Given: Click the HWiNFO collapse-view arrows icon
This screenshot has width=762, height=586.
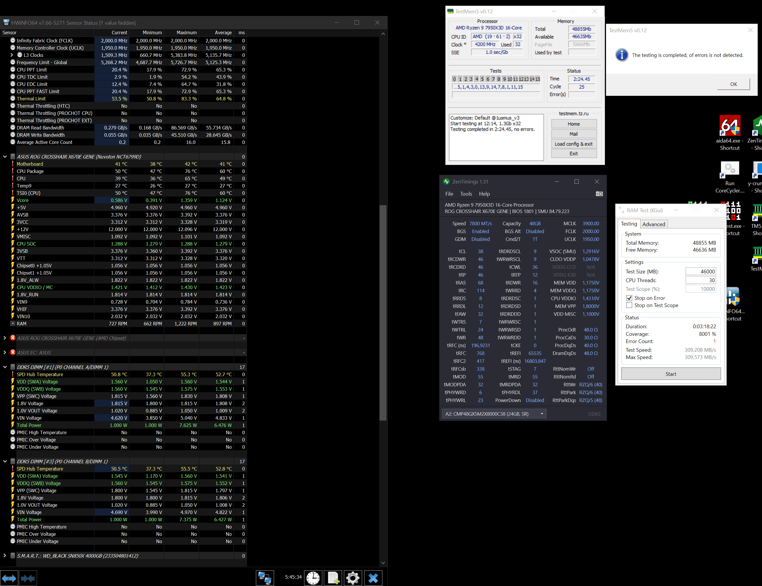Looking at the screenshot, I should pyautogui.click(x=28, y=578).
